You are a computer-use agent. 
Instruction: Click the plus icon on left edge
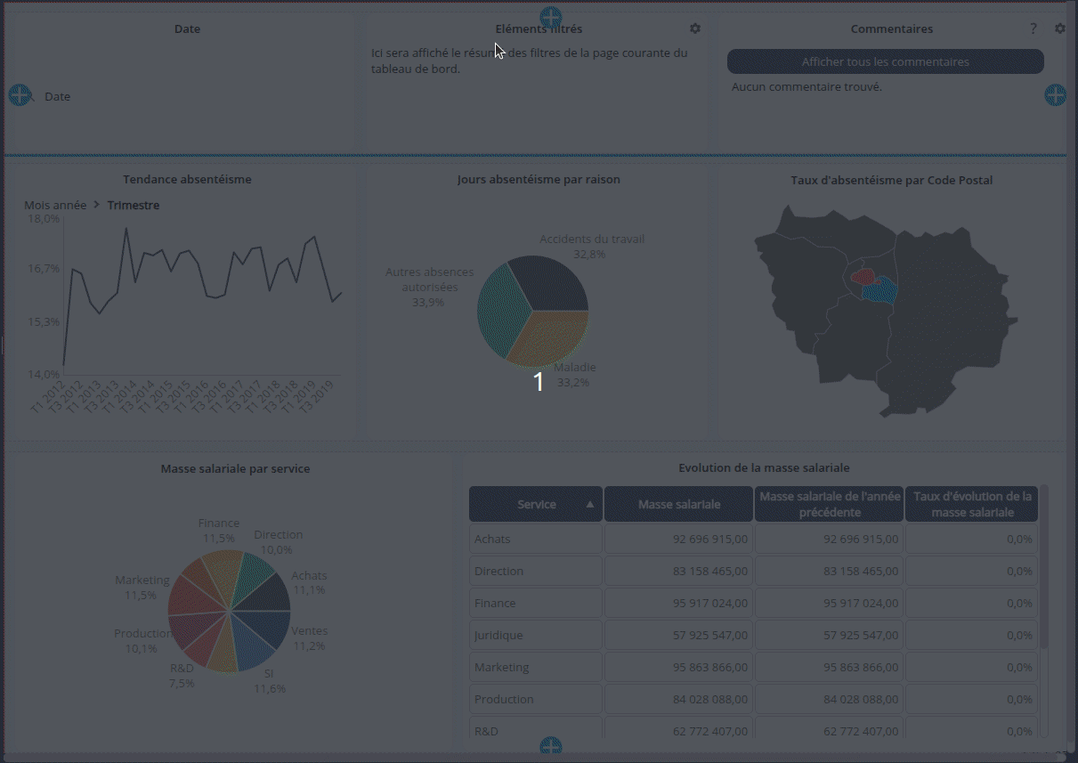pos(20,95)
